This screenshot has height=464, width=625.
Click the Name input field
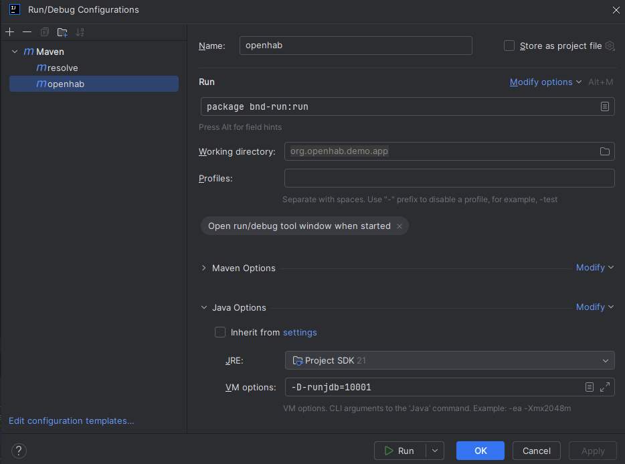pyautogui.click(x=355, y=46)
